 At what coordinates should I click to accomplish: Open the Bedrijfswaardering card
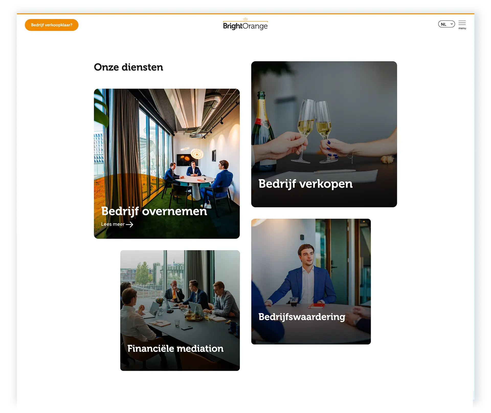click(311, 281)
